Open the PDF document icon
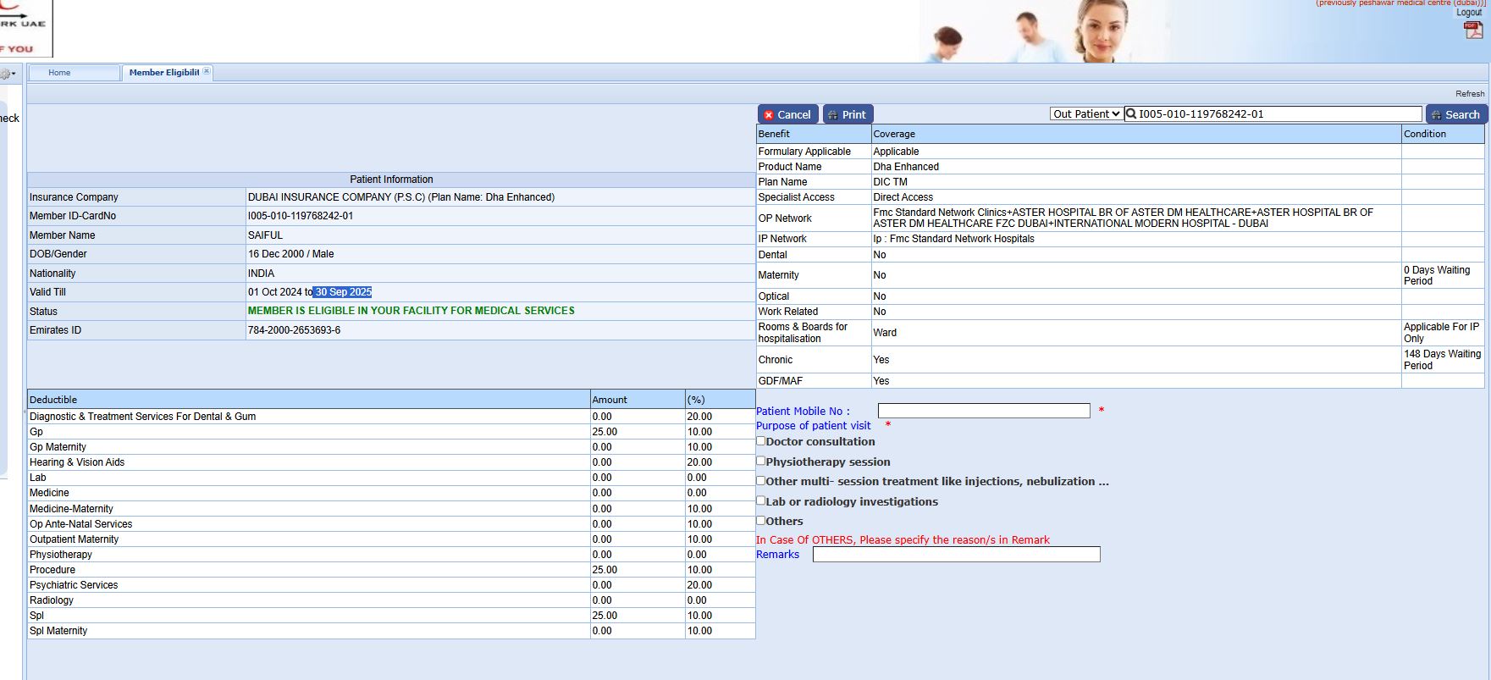1491x680 pixels. coord(1472,30)
